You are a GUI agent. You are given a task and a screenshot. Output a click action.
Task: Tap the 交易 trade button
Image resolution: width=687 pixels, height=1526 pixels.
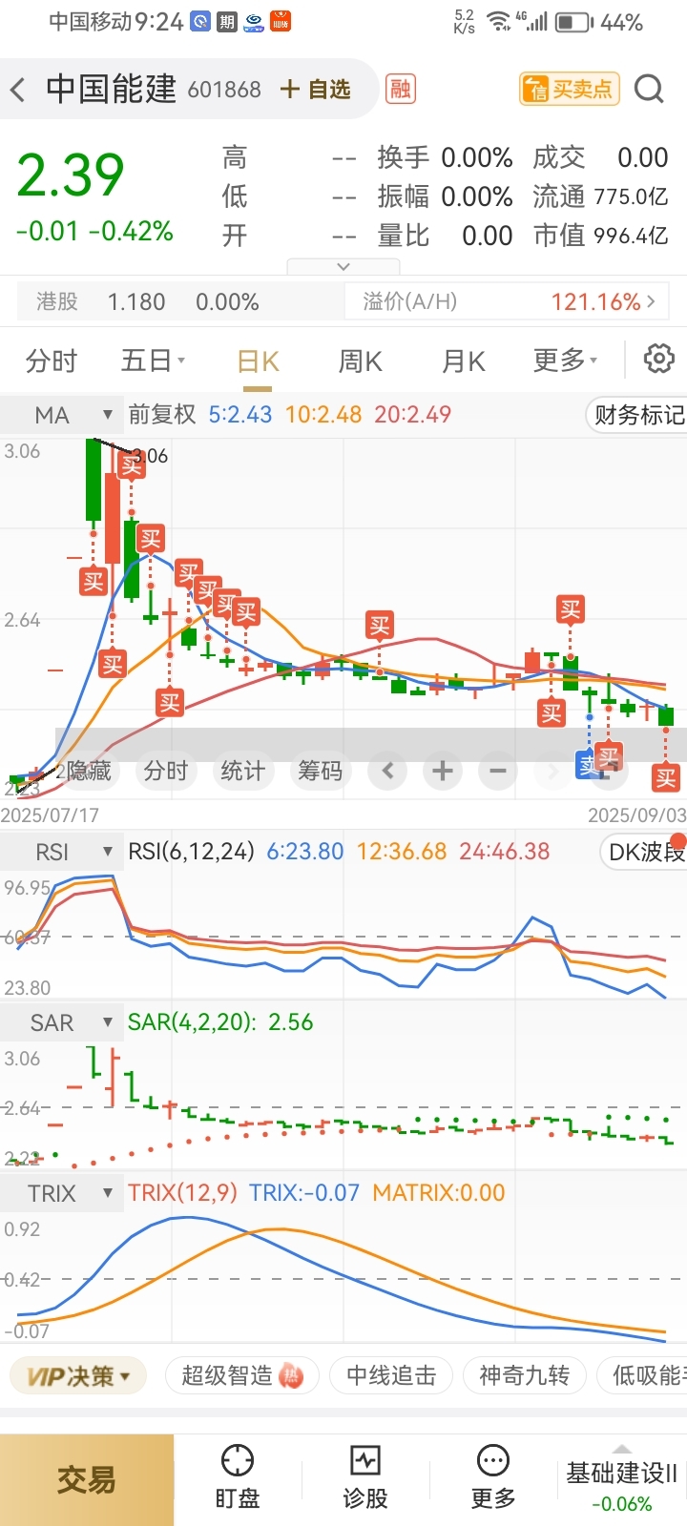click(x=87, y=1480)
